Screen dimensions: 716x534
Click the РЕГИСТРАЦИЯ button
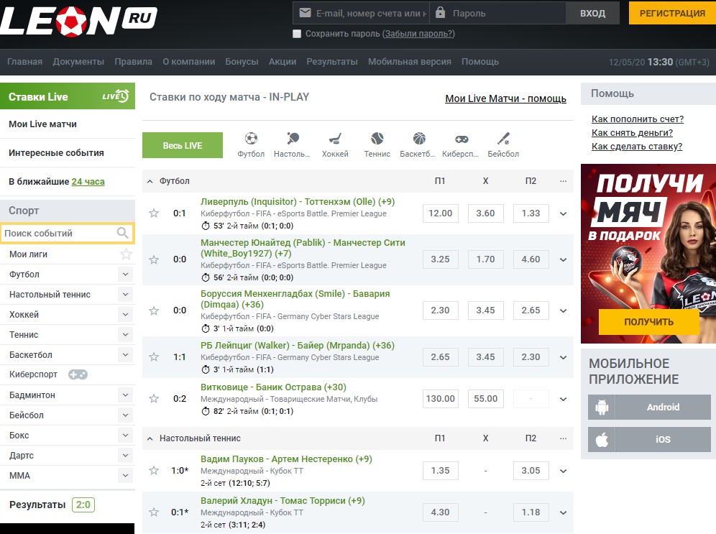pos(671,13)
